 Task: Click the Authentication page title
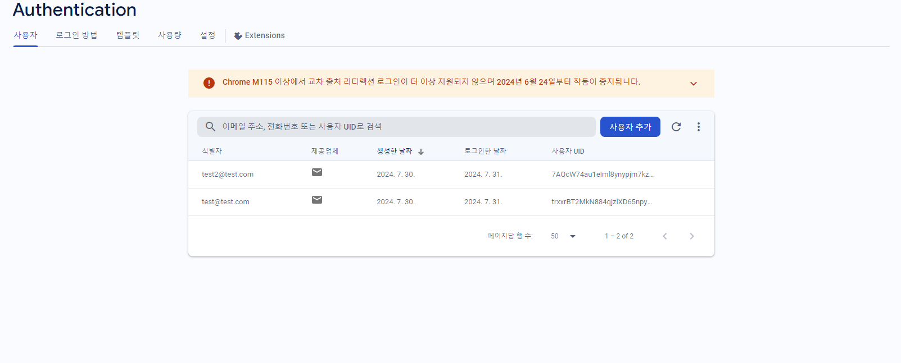click(75, 10)
